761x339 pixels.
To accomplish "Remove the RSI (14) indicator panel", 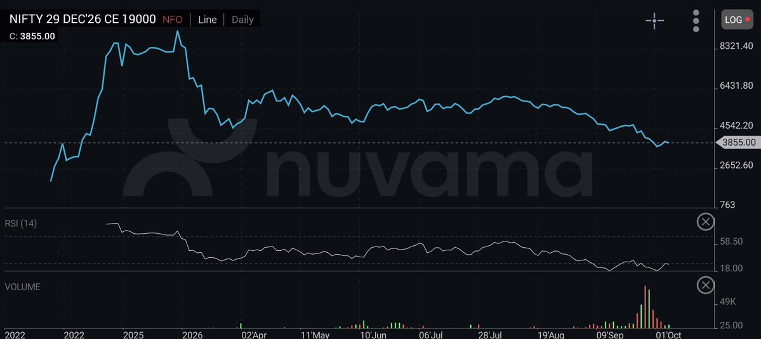I will tap(705, 222).
